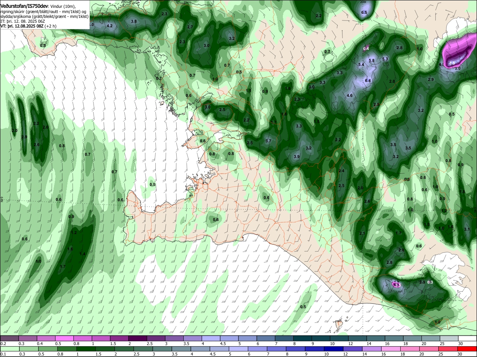The image size is (477, 357).
Task: Click the 3.9 precipitation value on the map
Action: [297, 157]
